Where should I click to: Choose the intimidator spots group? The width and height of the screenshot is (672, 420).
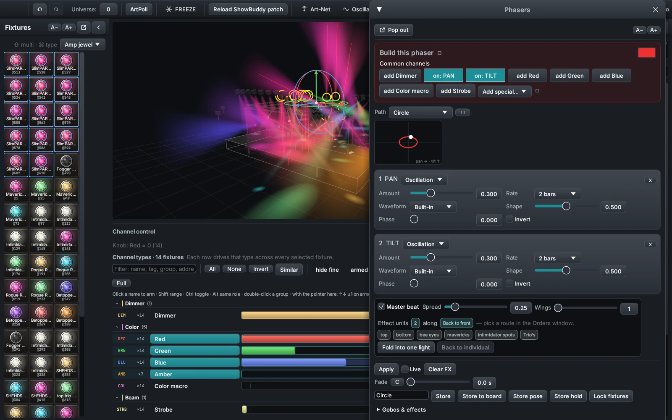click(496, 335)
